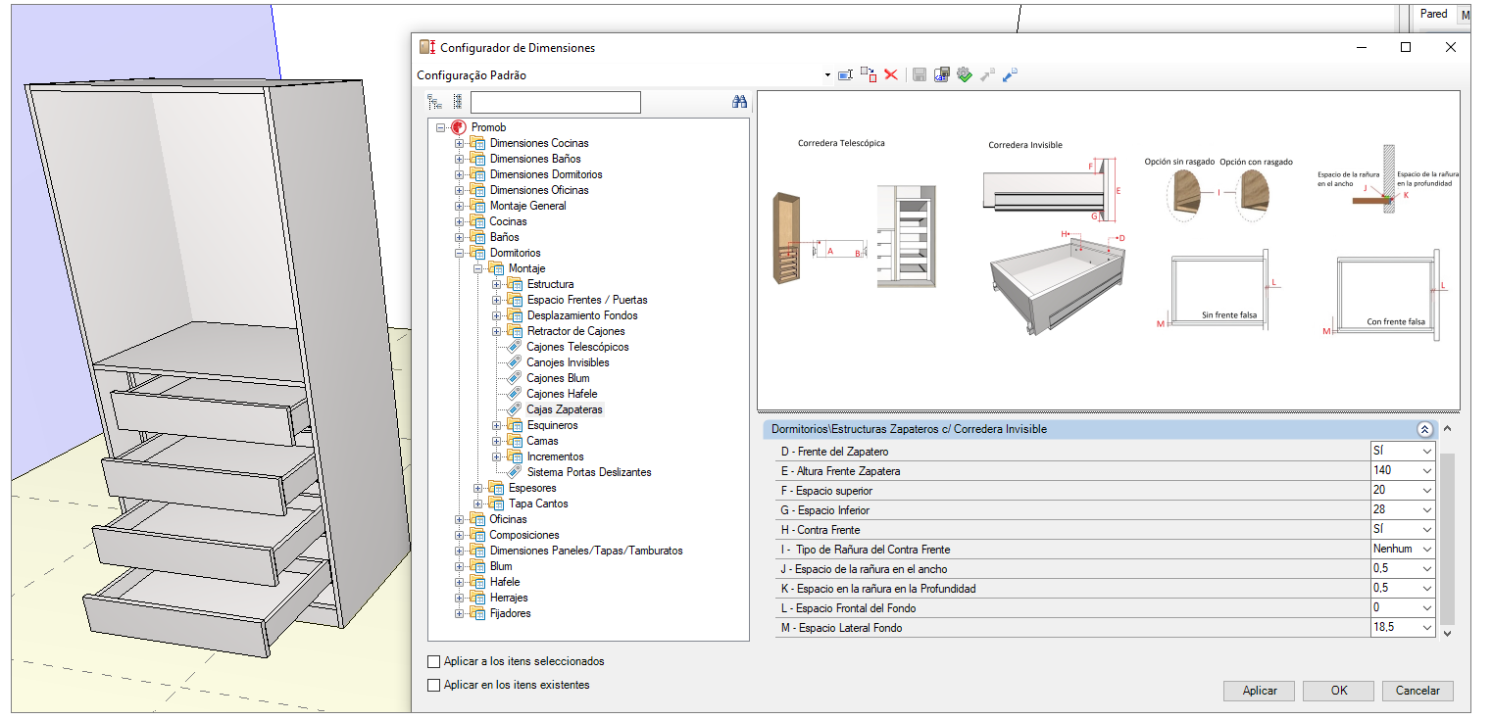This screenshot has height=720, width=1492.
Task: Click the Promob root node icon
Action: [x=458, y=127]
